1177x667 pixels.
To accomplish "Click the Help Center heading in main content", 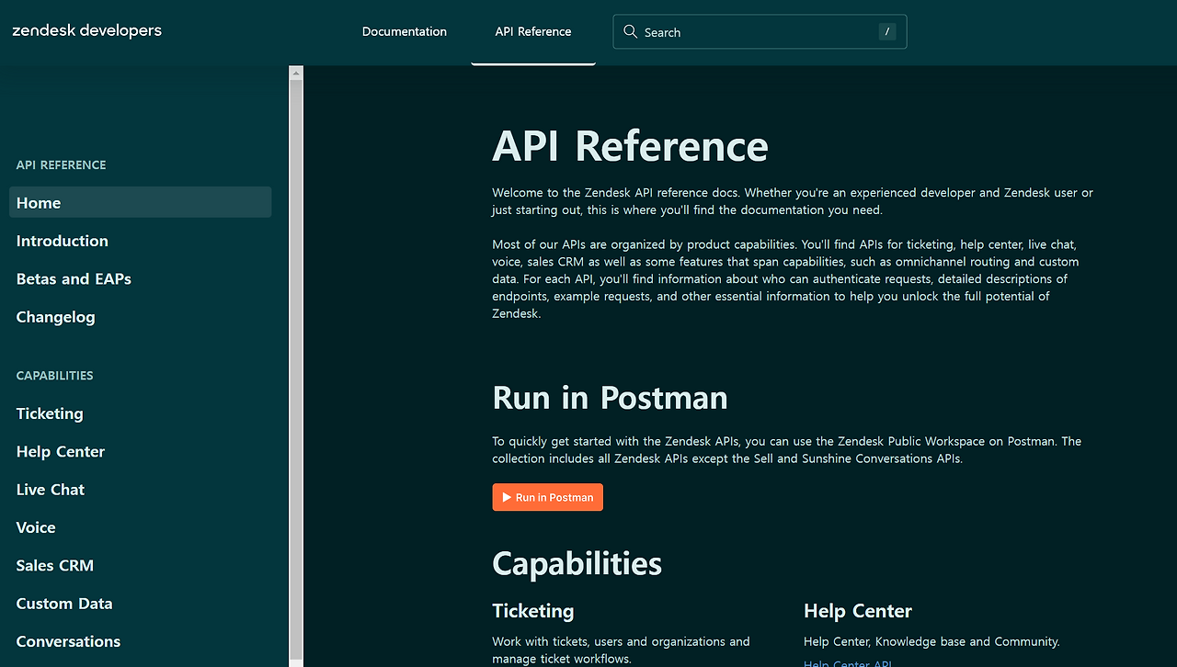I will point(858,611).
